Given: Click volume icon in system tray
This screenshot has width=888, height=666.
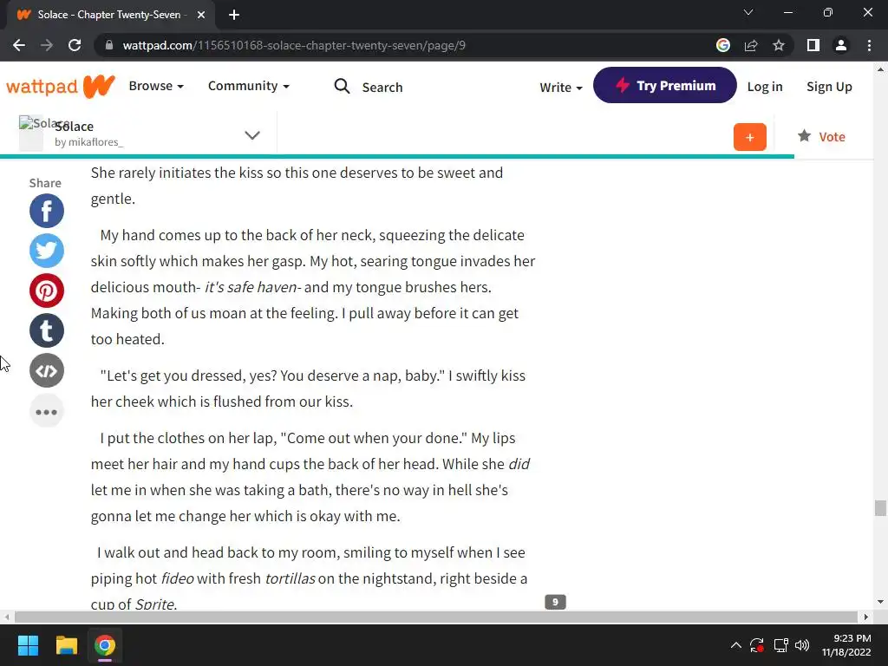Looking at the screenshot, I should click(802, 645).
